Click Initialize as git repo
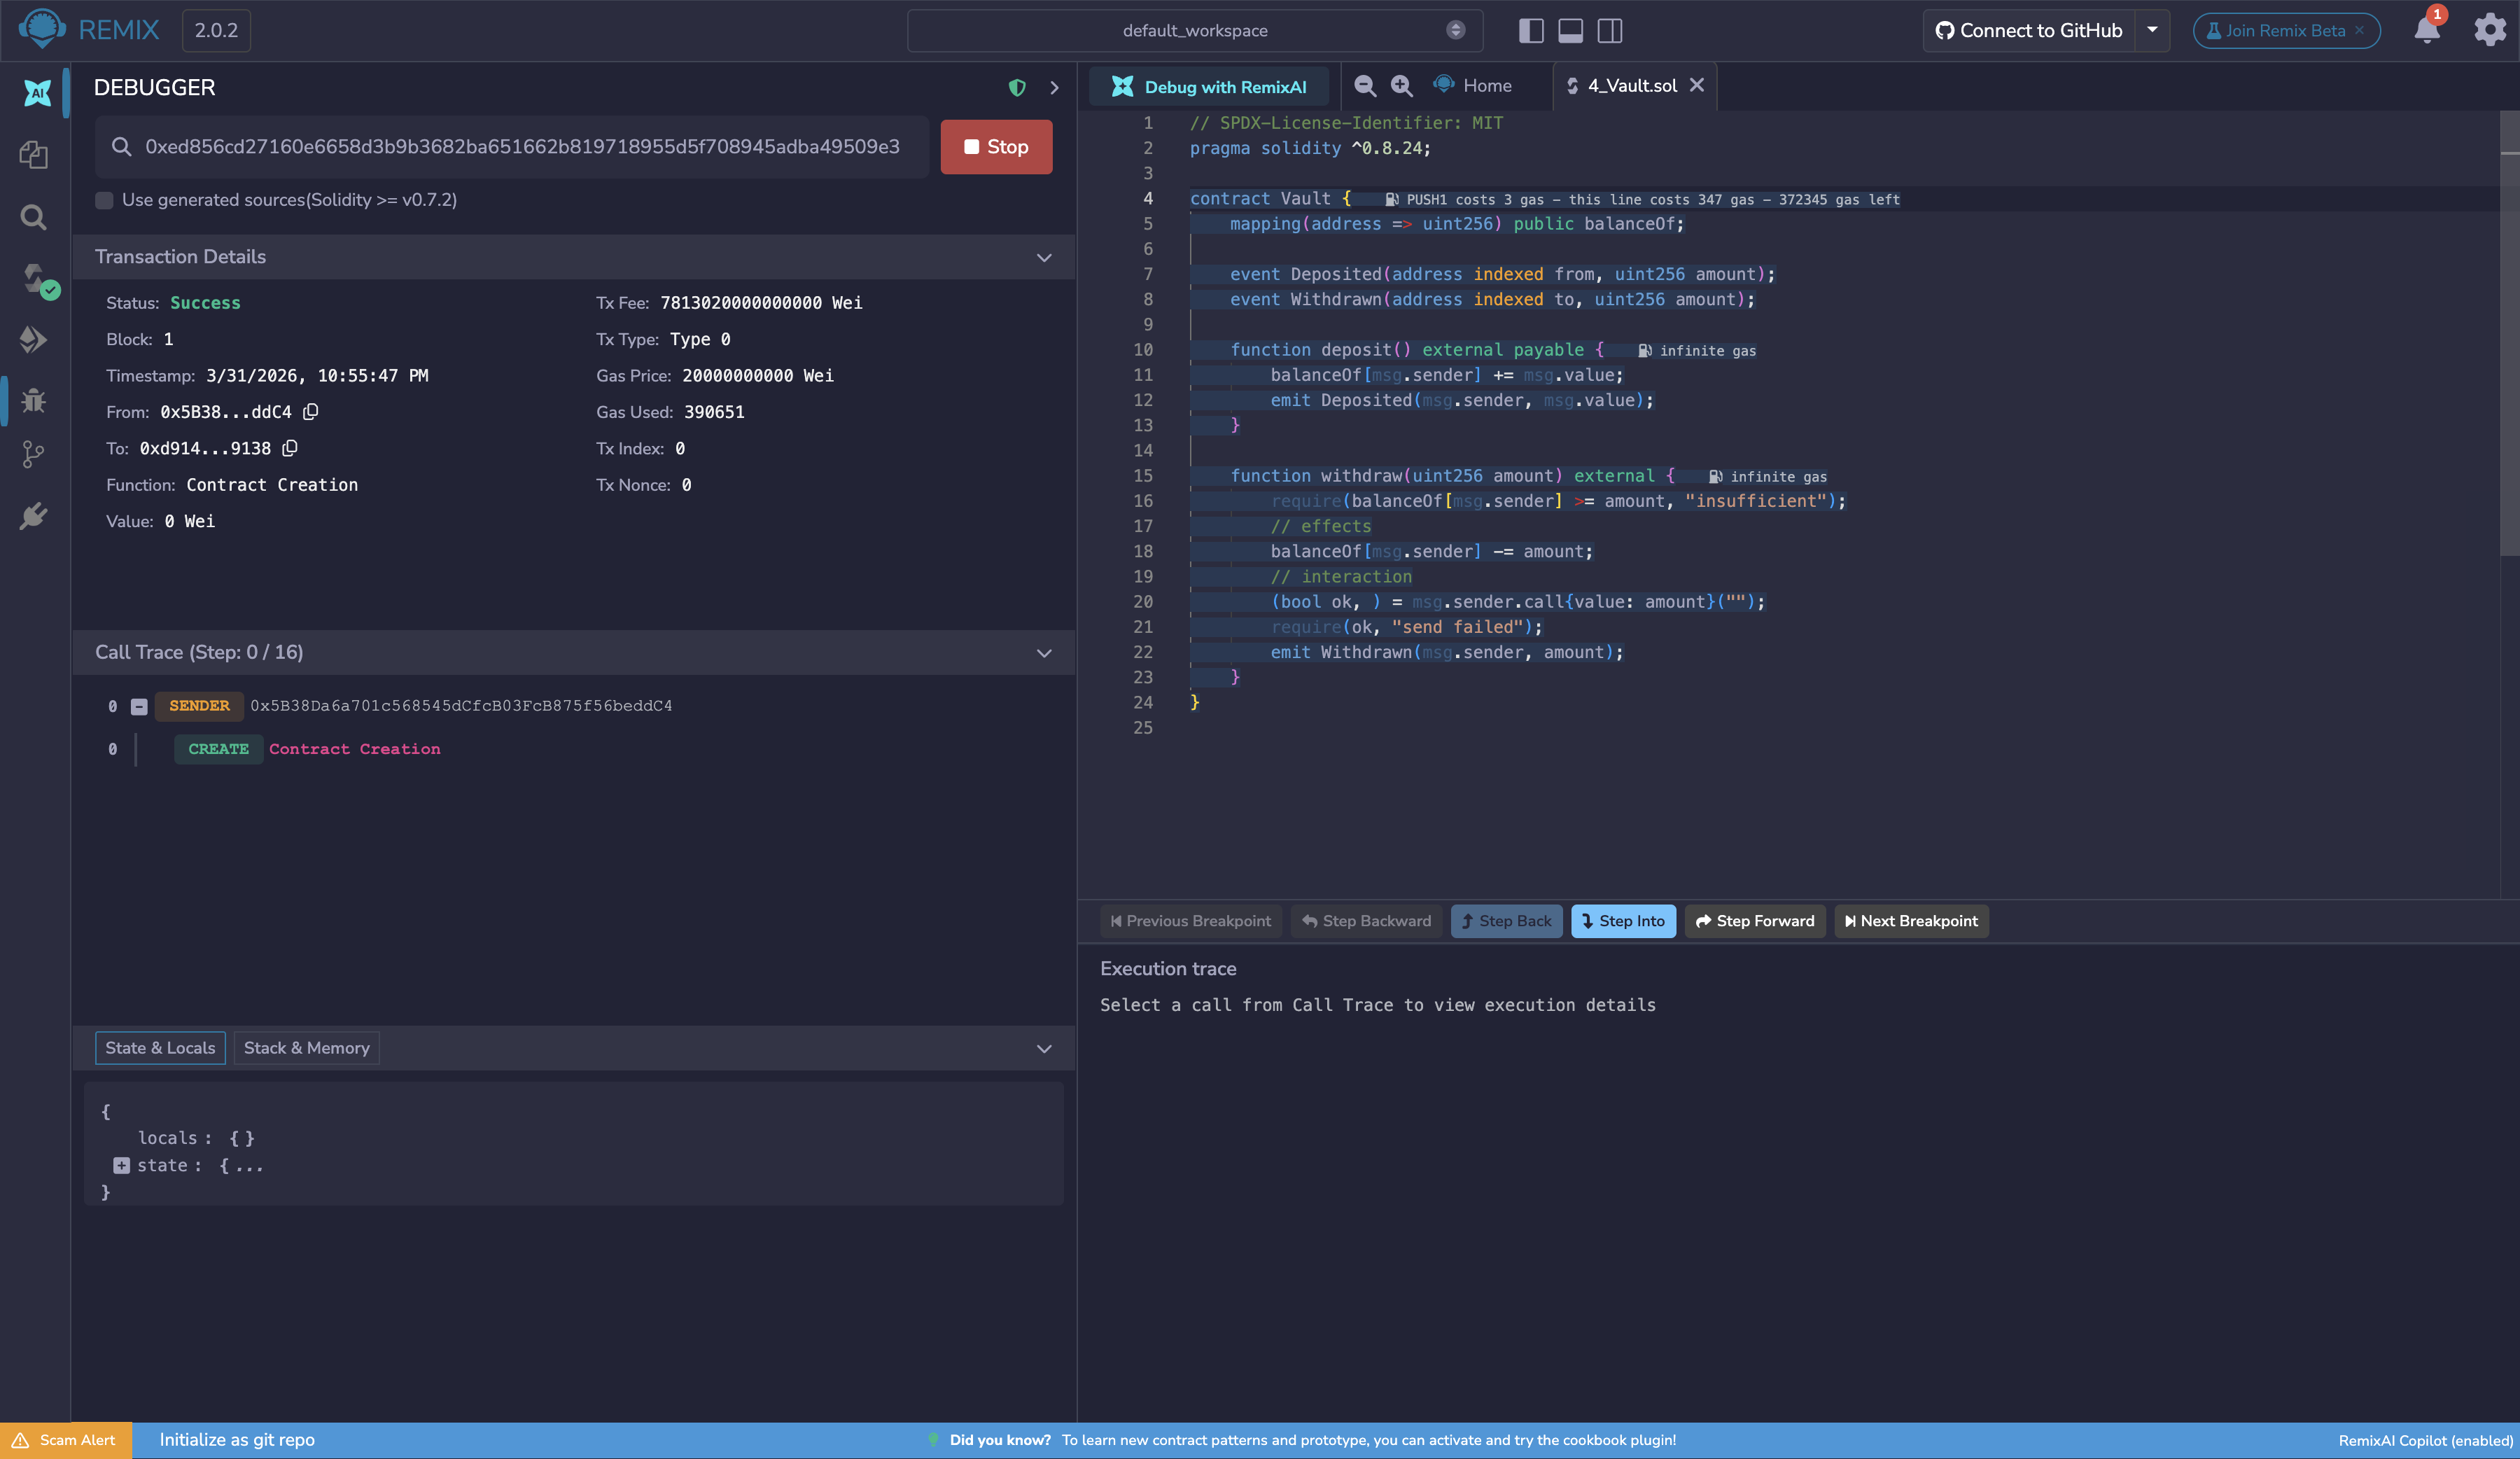The image size is (2520, 1459). (237, 1440)
